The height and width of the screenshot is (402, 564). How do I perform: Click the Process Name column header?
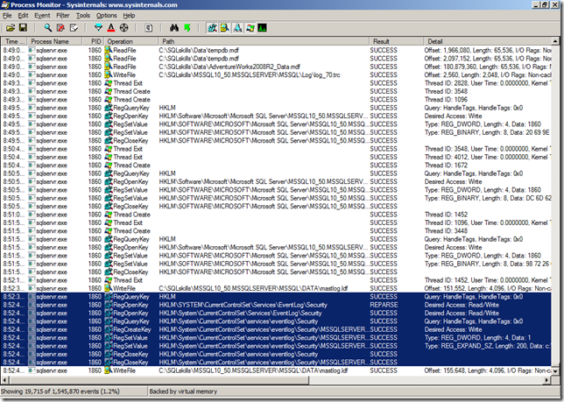click(54, 41)
